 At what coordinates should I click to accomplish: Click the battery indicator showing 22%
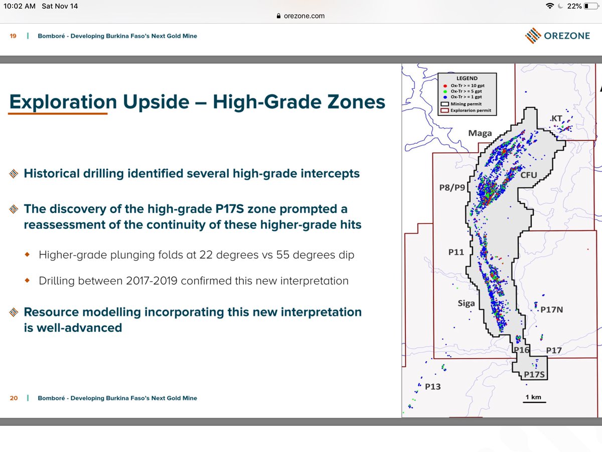(x=590, y=6)
